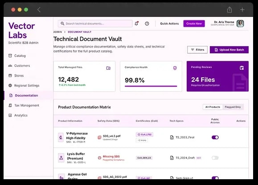This screenshot has width=258, height=185.
Task: Click the Lysis Buffer (Premium) product name
Action: pos(76,156)
